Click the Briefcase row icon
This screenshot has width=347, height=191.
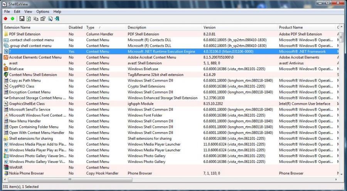(x=6, y=69)
